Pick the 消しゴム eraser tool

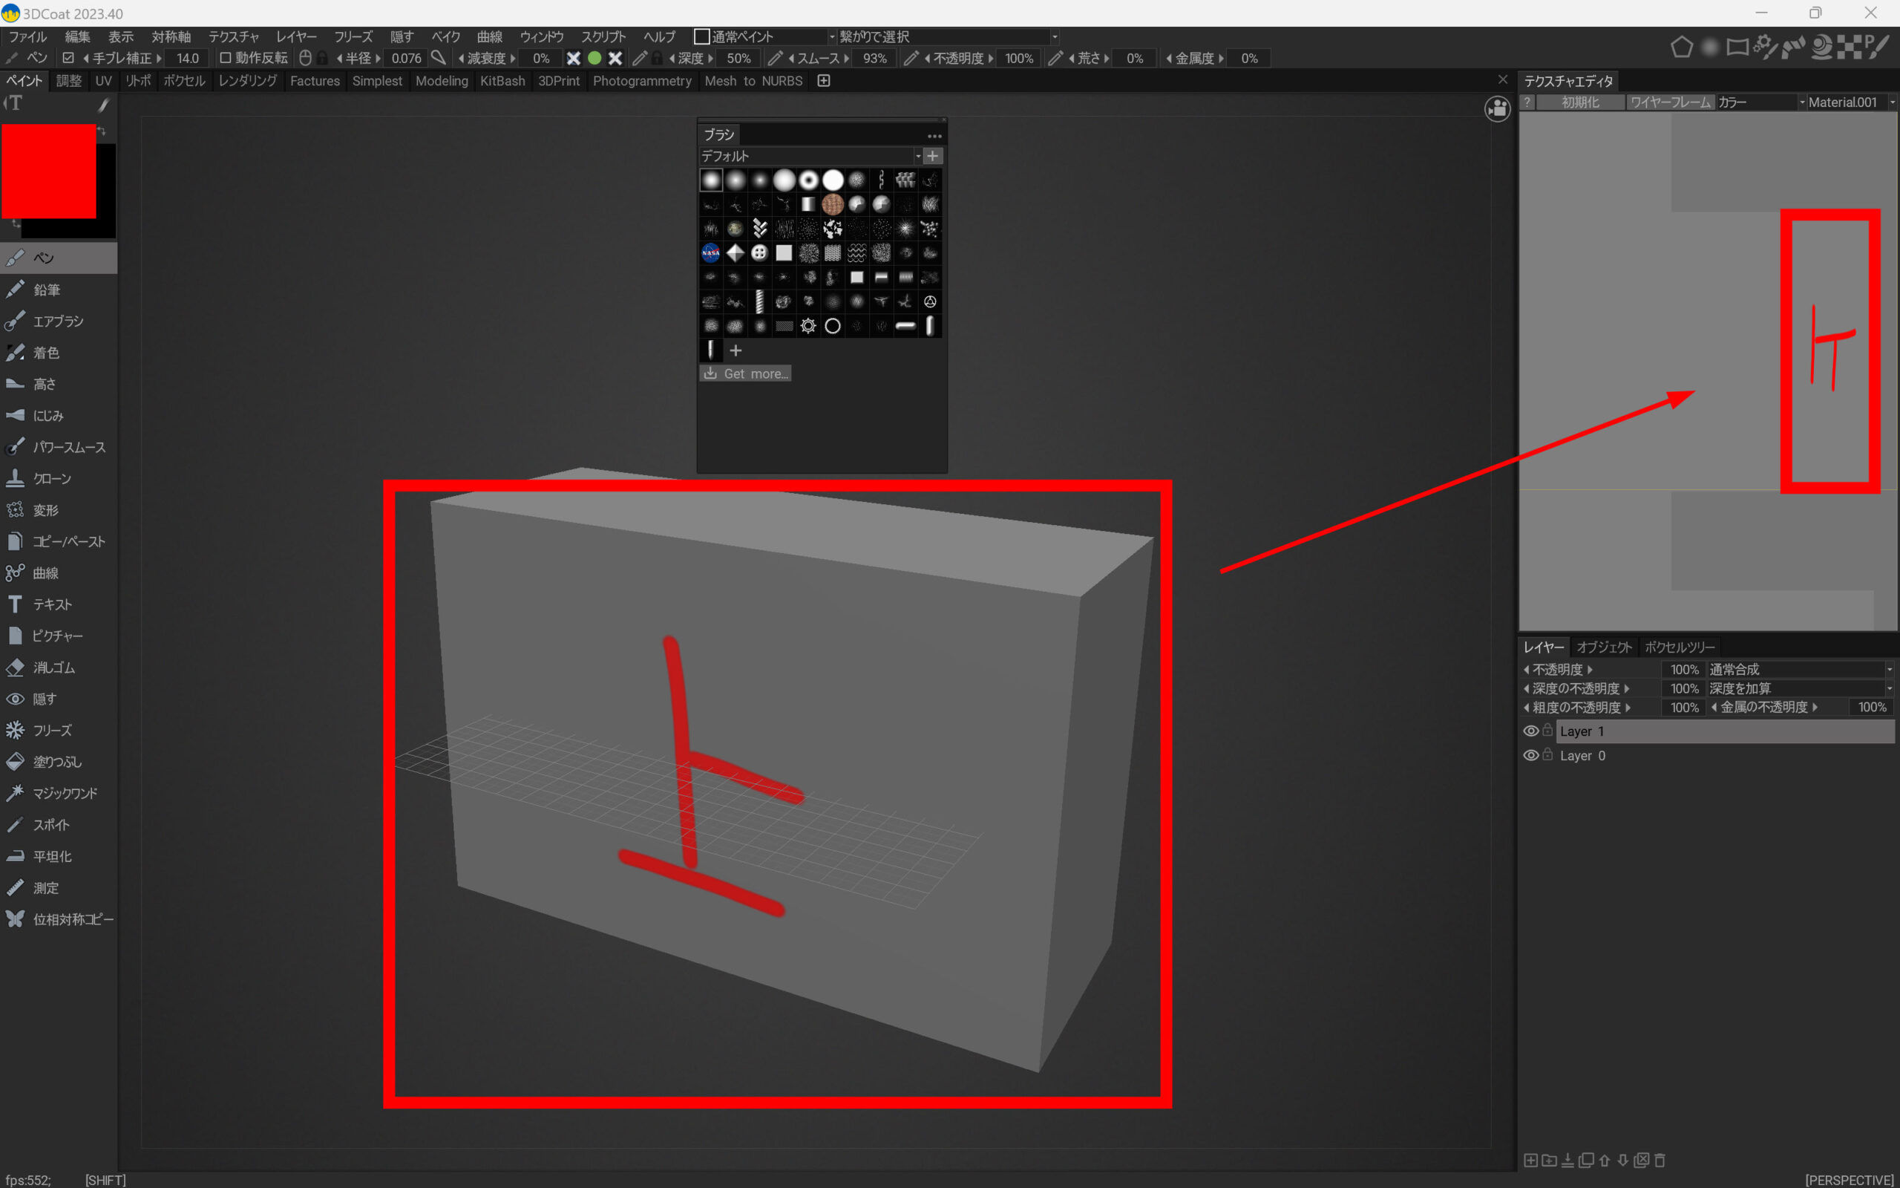[x=53, y=667]
